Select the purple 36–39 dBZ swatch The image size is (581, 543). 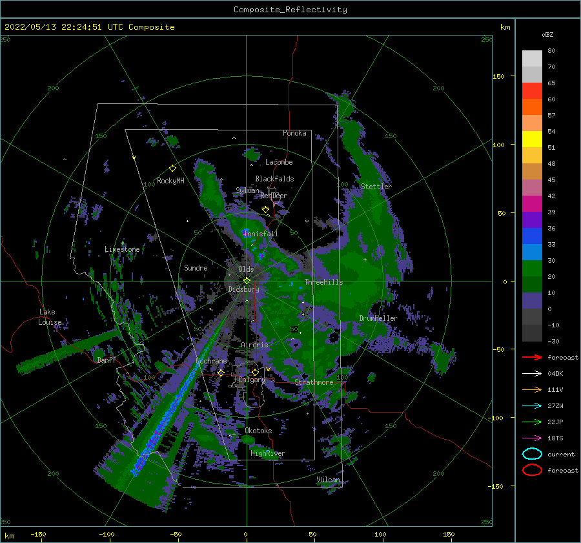(532, 220)
